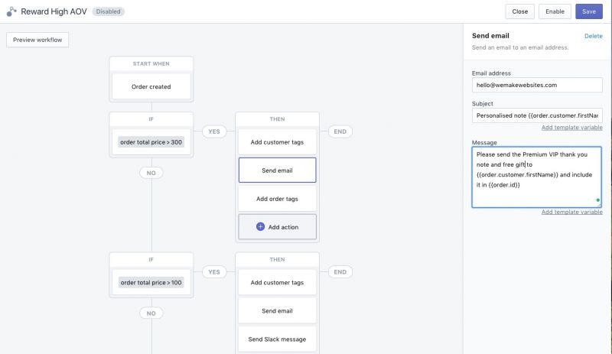The width and height of the screenshot is (612, 354).
Task: Select the first Add customer tags action
Action: coord(277,142)
